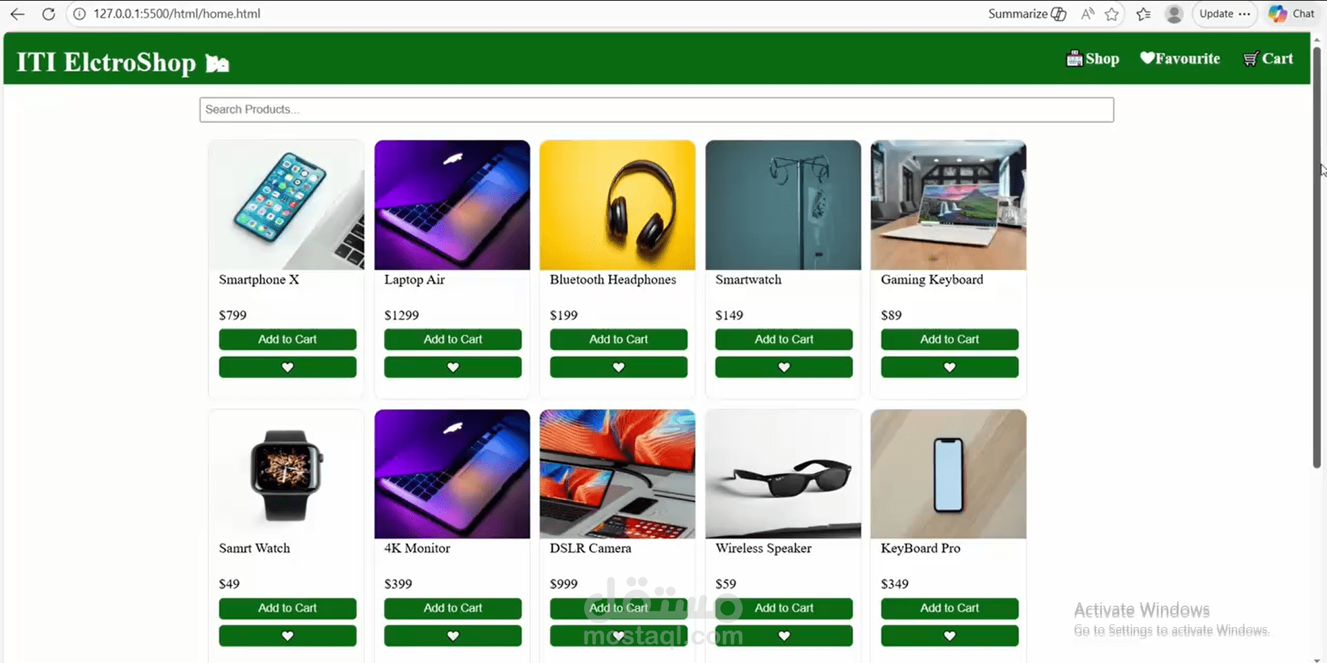This screenshot has width=1327, height=663.
Task: Click the Shop icon in the navbar
Action: 1074,59
